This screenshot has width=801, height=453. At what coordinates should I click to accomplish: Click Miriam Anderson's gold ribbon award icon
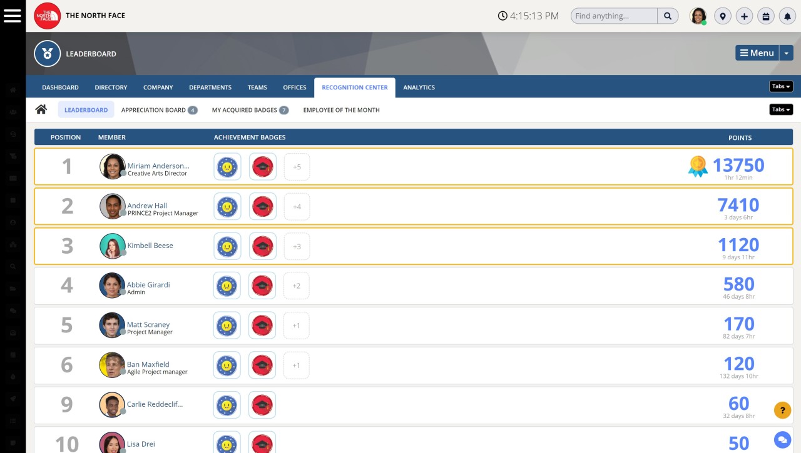698,166
